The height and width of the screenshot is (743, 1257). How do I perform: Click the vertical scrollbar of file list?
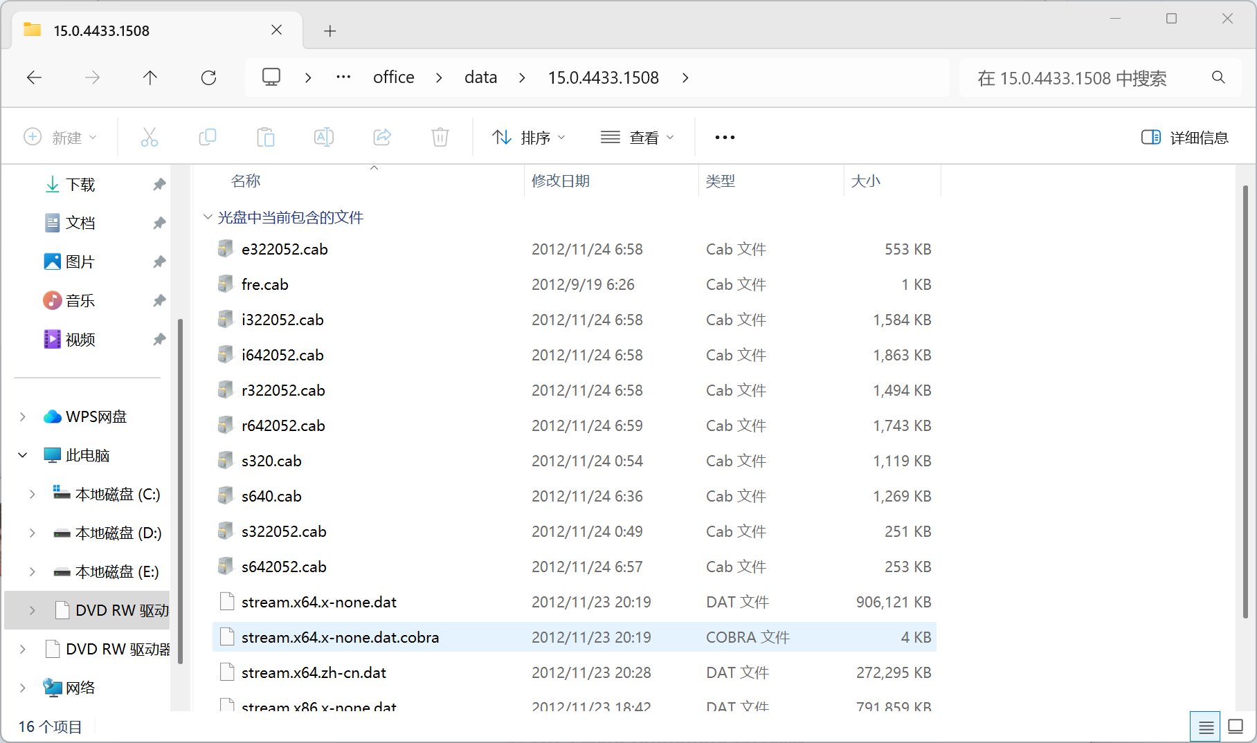tap(1245, 401)
